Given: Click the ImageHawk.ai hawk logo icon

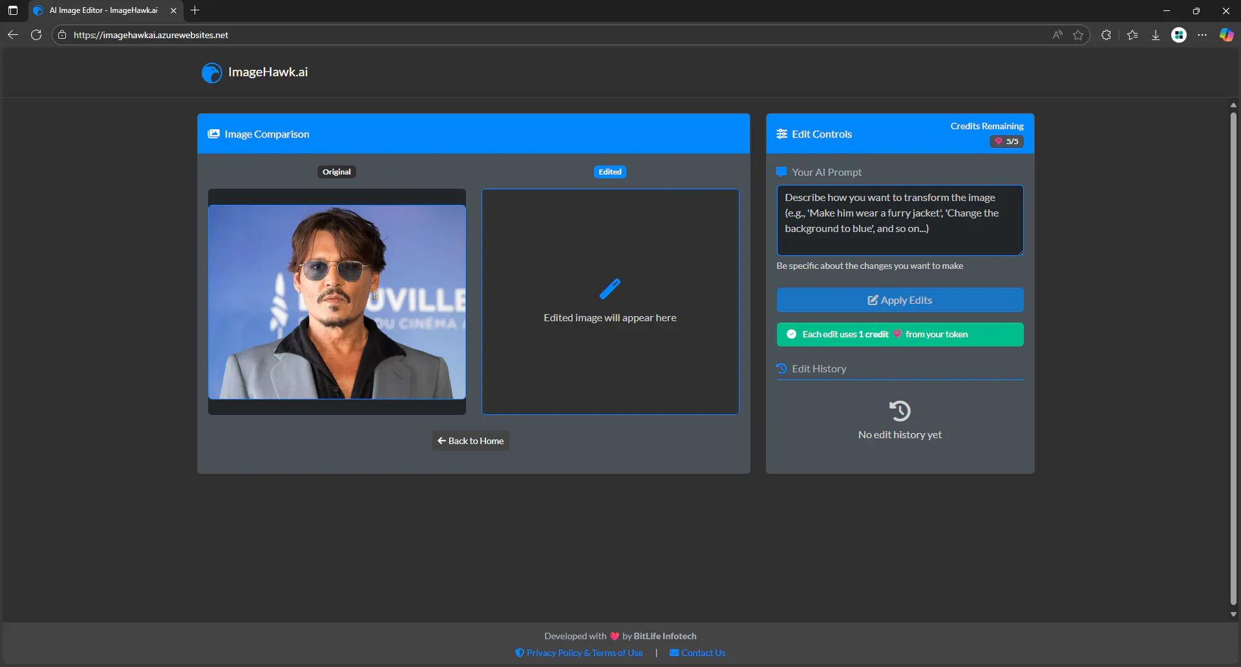Looking at the screenshot, I should pyautogui.click(x=211, y=73).
